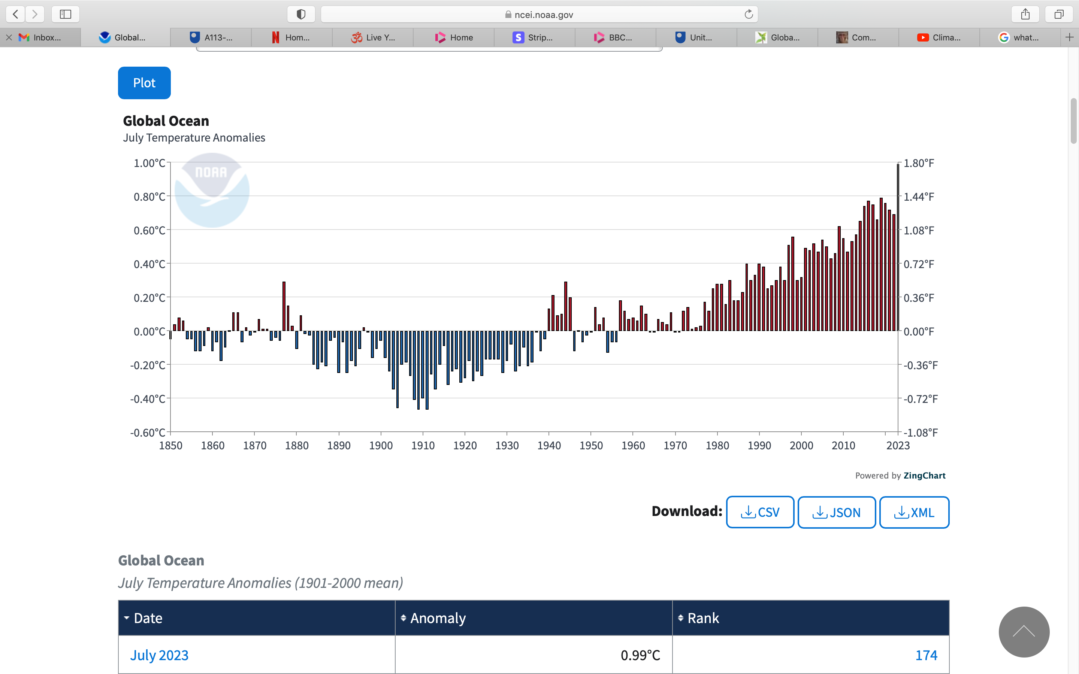1079x674 pixels.
Task: Click the 1.00°C y-axis label
Action: pos(149,163)
